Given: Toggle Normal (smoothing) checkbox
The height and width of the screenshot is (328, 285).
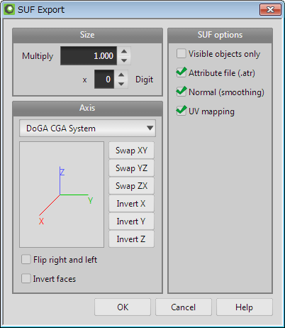Looking at the screenshot, I should (x=181, y=92).
